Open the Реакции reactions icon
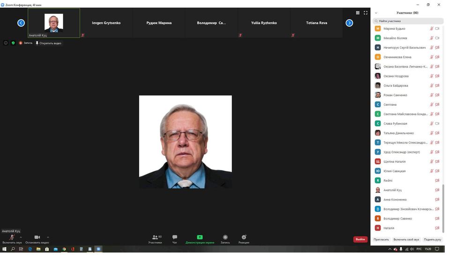This screenshot has height=259, width=450. 244,237
